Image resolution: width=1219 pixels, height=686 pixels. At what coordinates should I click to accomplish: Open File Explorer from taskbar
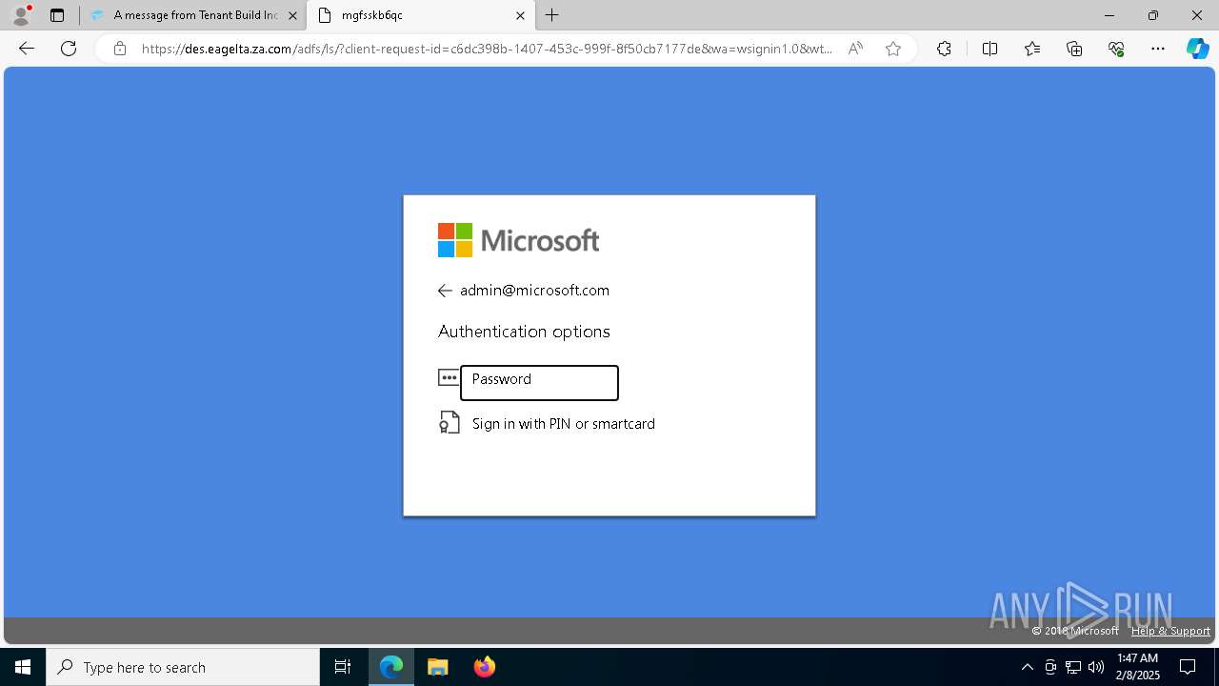437,667
